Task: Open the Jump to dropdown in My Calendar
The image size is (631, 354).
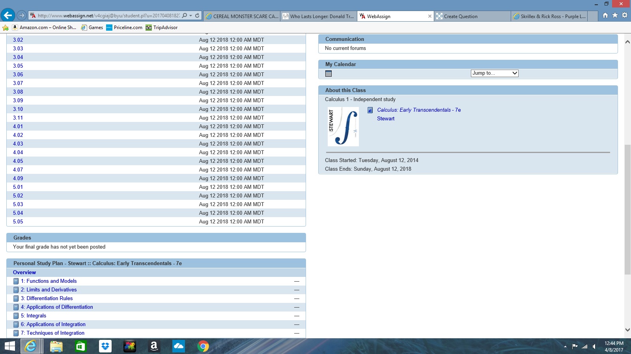Action: [x=494, y=73]
